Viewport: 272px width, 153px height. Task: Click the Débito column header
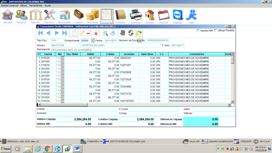pos(91,54)
